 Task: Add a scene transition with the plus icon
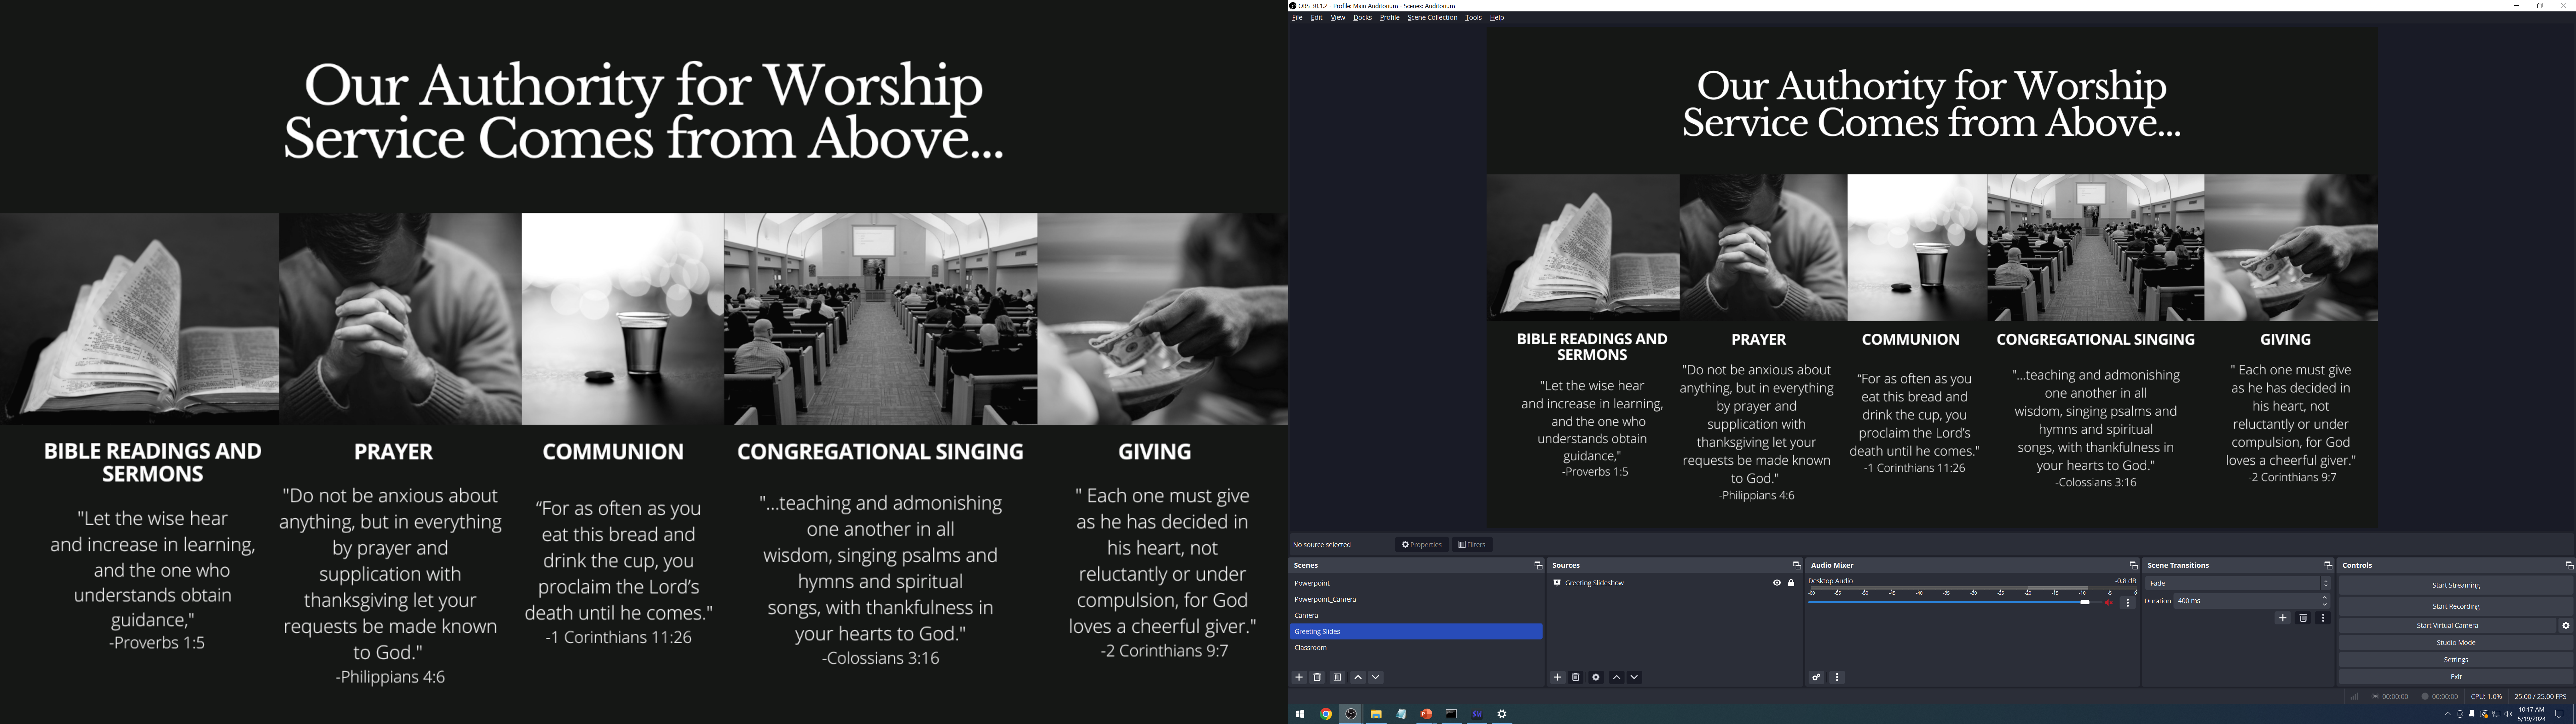point(2283,618)
